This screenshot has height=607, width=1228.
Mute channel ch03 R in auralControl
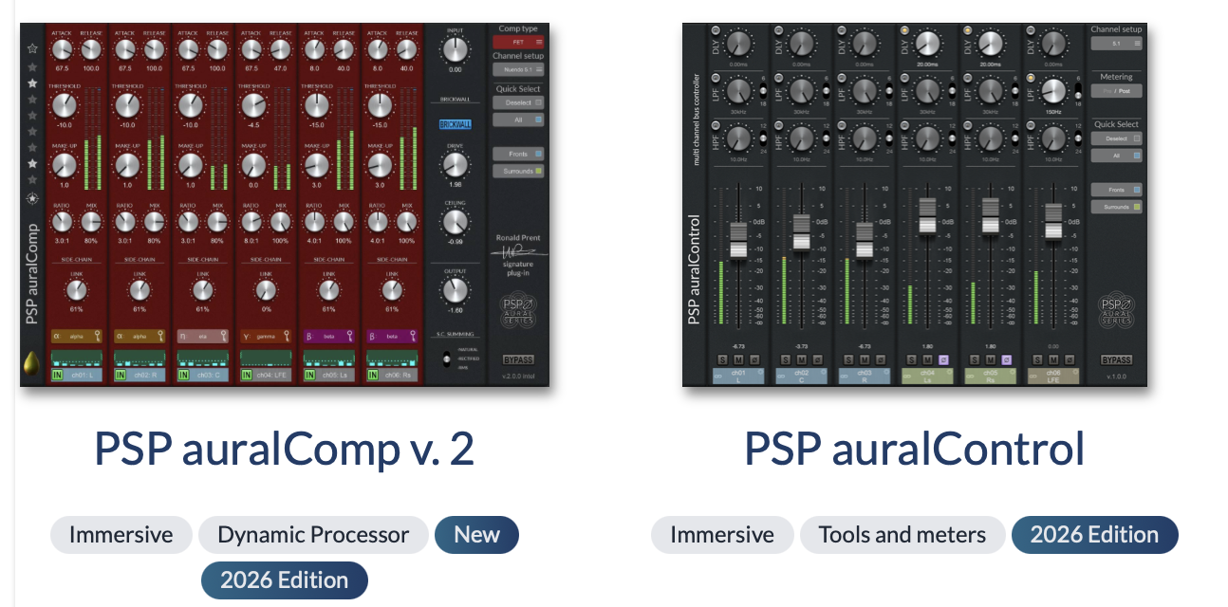(865, 359)
